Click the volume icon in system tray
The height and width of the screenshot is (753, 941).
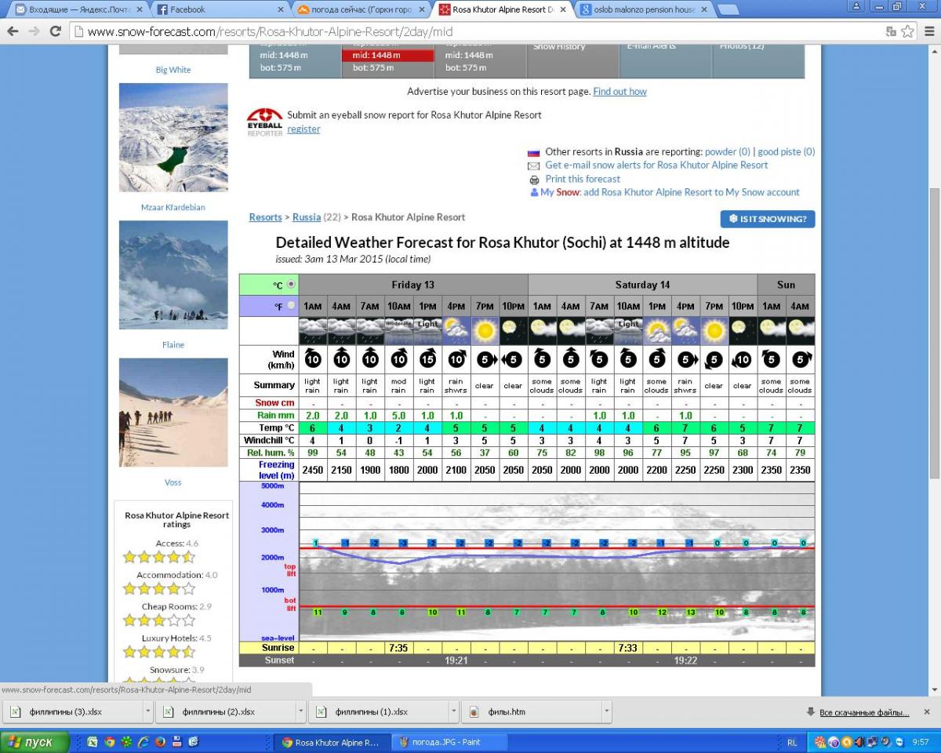click(859, 742)
